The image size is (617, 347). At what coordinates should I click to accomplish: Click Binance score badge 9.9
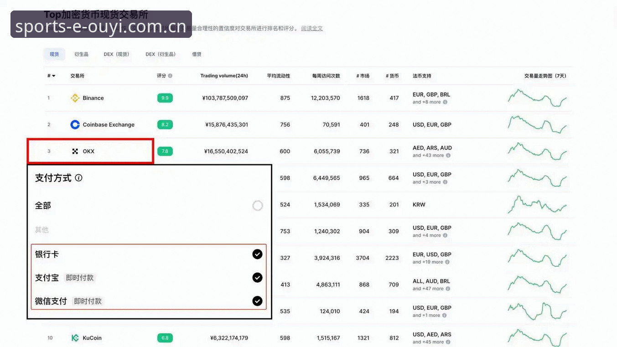(x=165, y=98)
